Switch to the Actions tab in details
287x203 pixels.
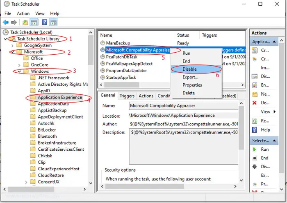click(146, 96)
